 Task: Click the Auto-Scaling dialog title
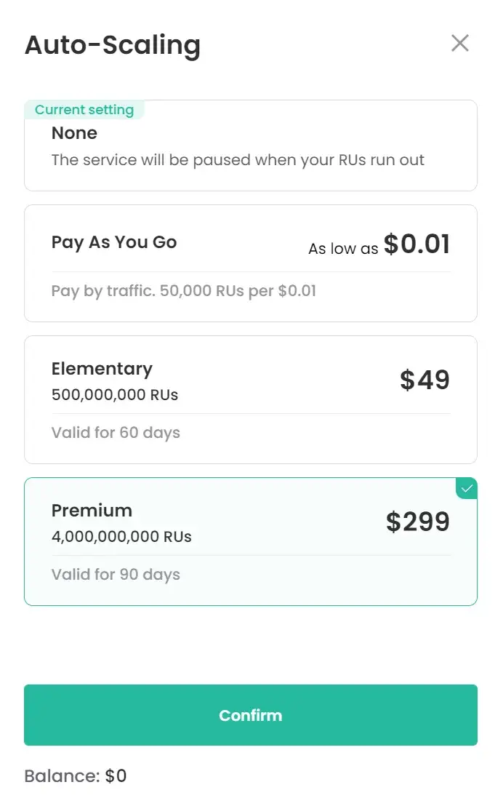[113, 45]
